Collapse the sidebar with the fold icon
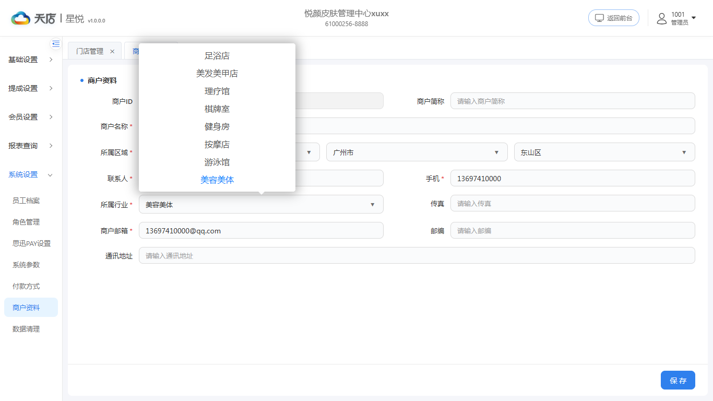The height and width of the screenshot is (401, 713). point(56,44)
